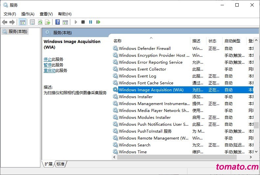The height and width of the screenshot is (175, 260).
Task: Click the Back arrow toolbar icon
Action: pyautogui.click(x=5, y=22)
